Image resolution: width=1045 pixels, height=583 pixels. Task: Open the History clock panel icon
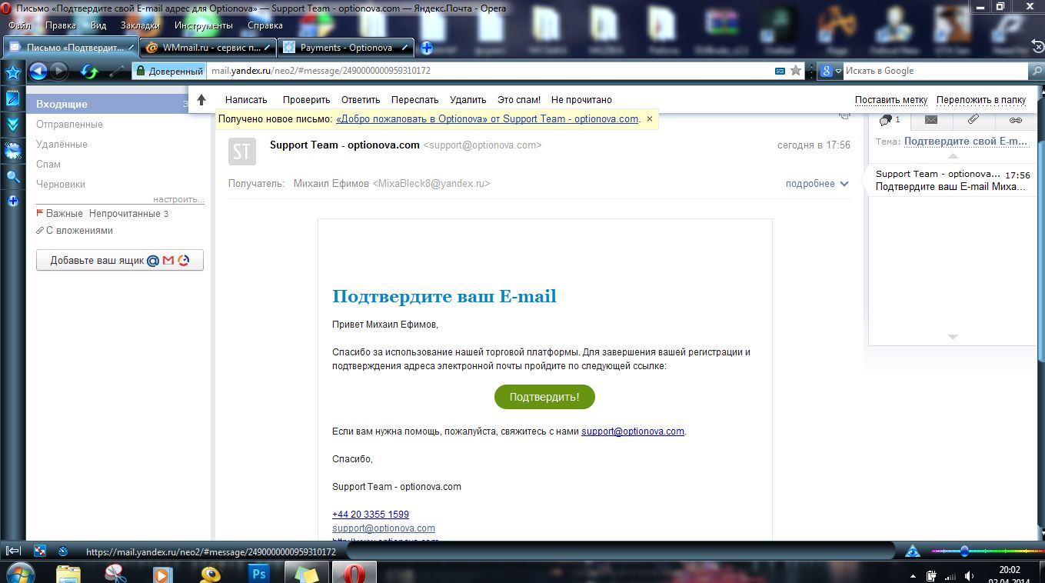point(12,151)
